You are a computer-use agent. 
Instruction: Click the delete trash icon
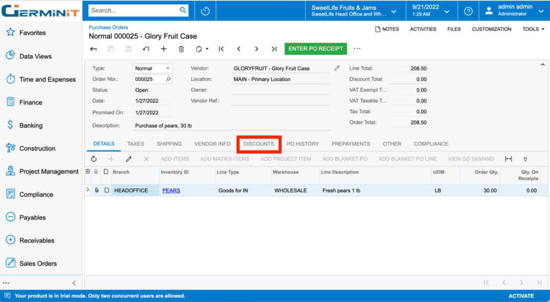coord(182,49)
